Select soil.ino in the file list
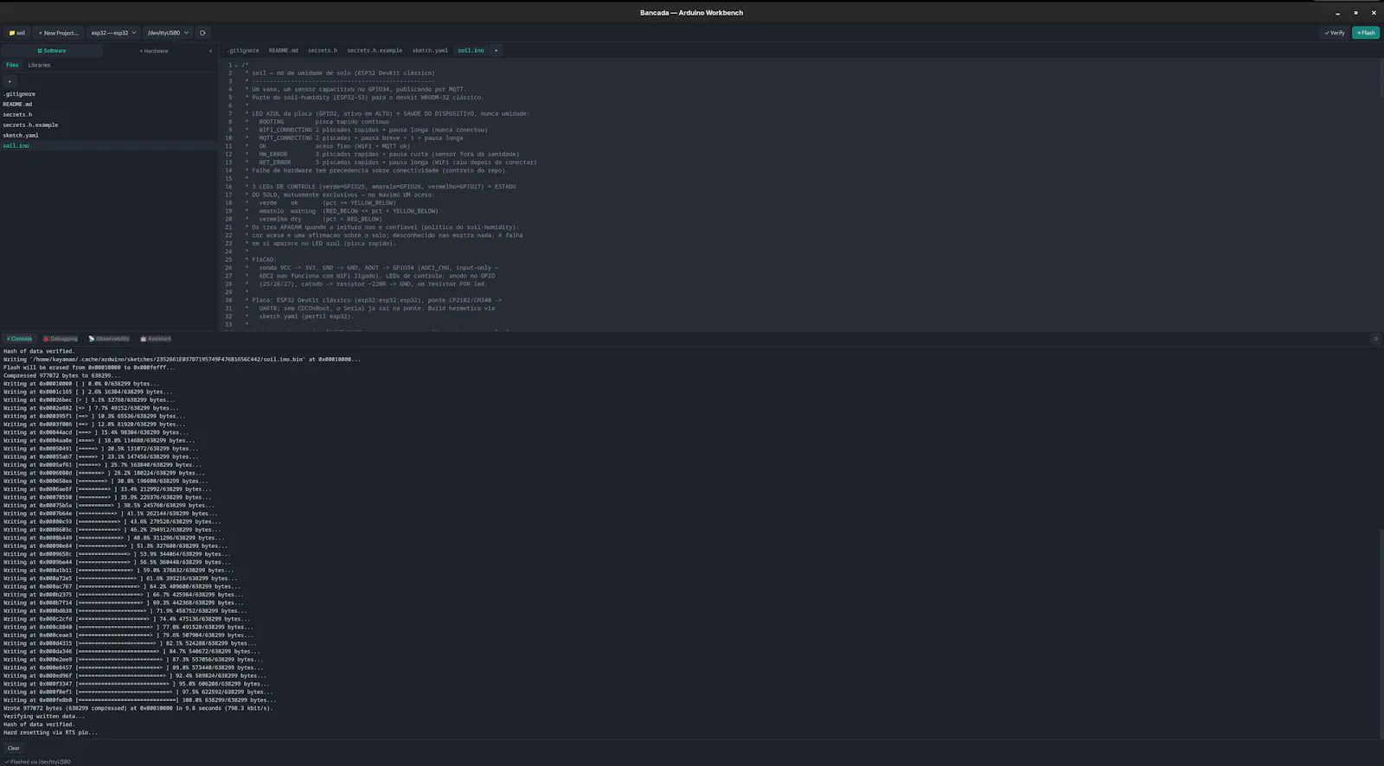 (109, 145)
